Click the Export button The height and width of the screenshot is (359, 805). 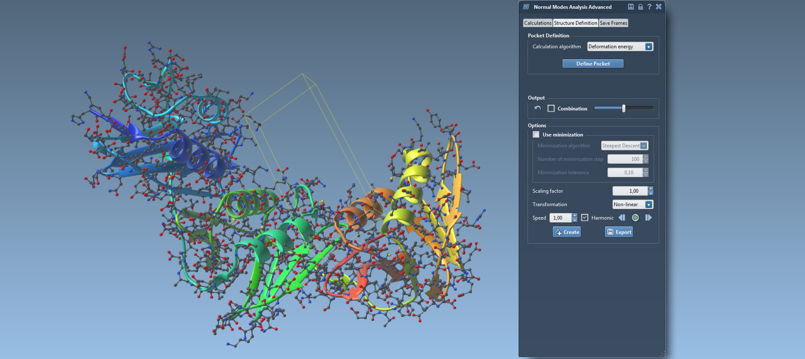tap(619, 232)
